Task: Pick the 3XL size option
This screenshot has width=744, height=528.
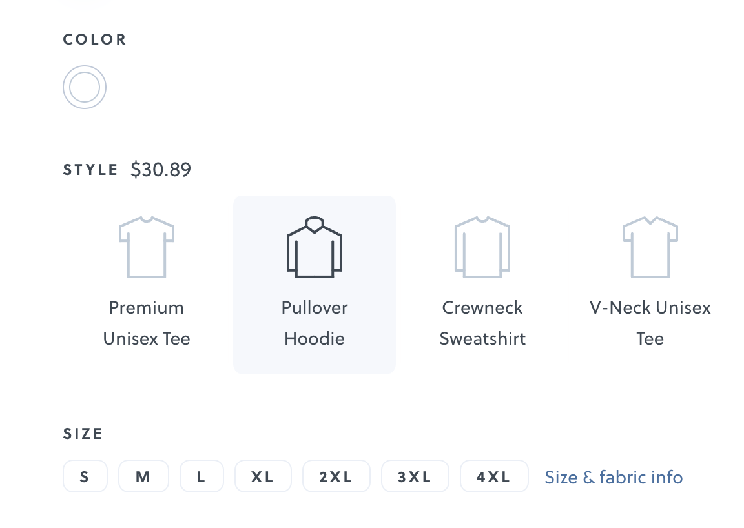Action: [415, 477]
